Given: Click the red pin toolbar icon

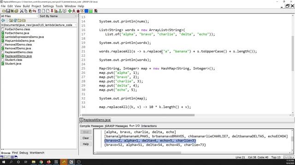Looking at the screenshot, I should coord(52,11).
